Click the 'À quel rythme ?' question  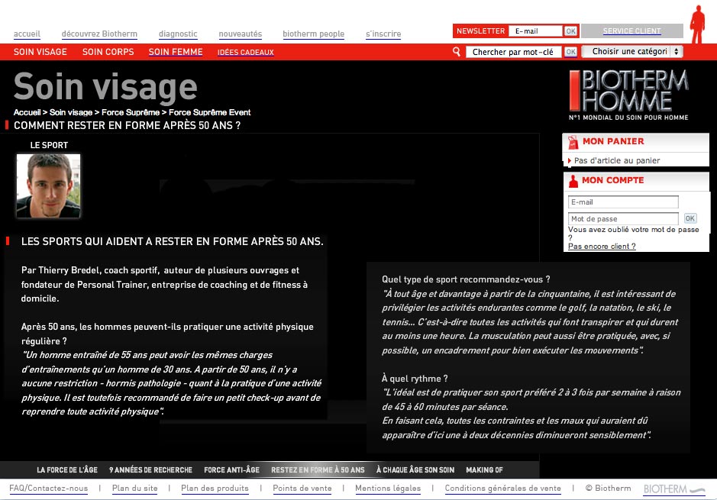coord(415,379)
